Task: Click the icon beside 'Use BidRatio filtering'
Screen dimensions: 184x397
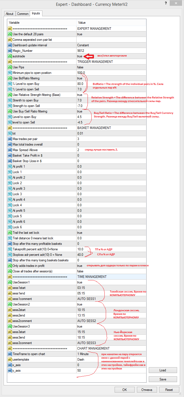Action: (x=10, y=78)
